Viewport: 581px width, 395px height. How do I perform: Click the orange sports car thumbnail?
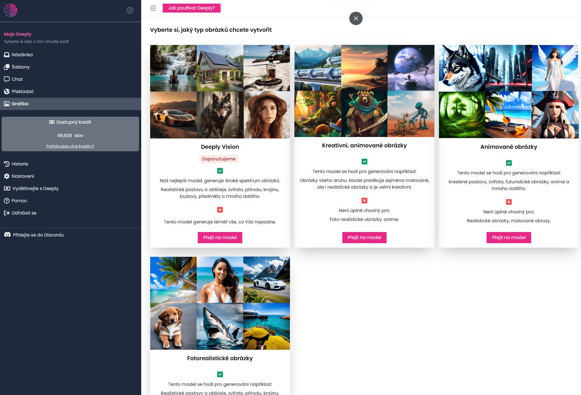tap(173, 115)
